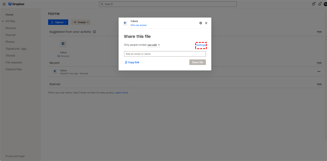Expand the 'can edit' permission dropdown
The image size is (327, 161).
click(154, 45)
